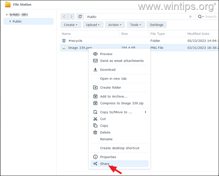
Task: Click the Public path address field
Action: click(x=140, y=17)
